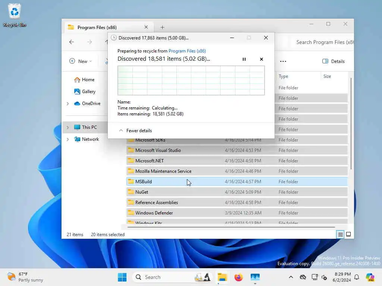Open File Explorer from taskbar
Screen dimensions: 382x286
click(222, 277)
